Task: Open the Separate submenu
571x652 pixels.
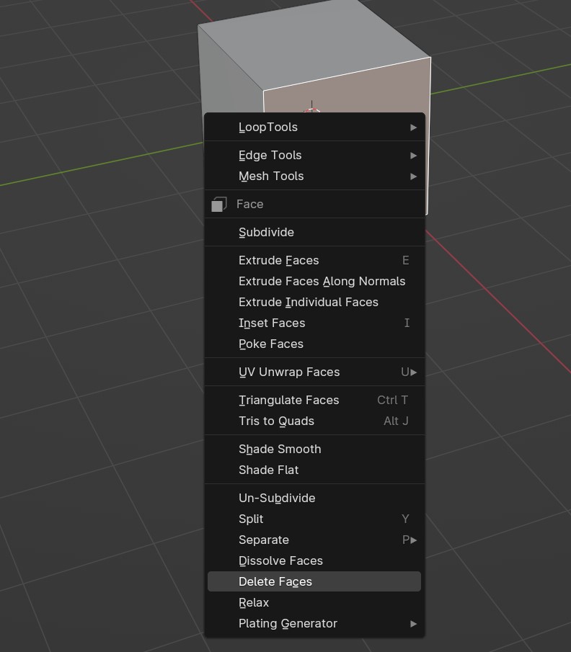Action: pos(264,540)
